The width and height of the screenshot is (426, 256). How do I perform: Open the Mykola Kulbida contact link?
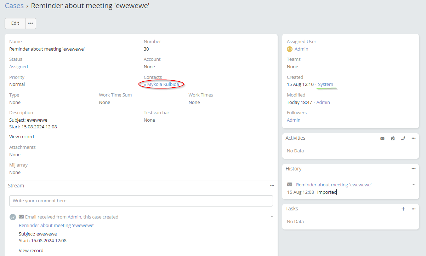(163, 85)
